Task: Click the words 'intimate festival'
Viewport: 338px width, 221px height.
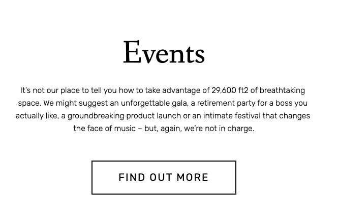Action: [x=232, y=116]
